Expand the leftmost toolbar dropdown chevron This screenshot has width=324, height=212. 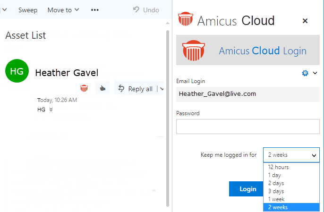pyautogui.click(x=5, y=9)
